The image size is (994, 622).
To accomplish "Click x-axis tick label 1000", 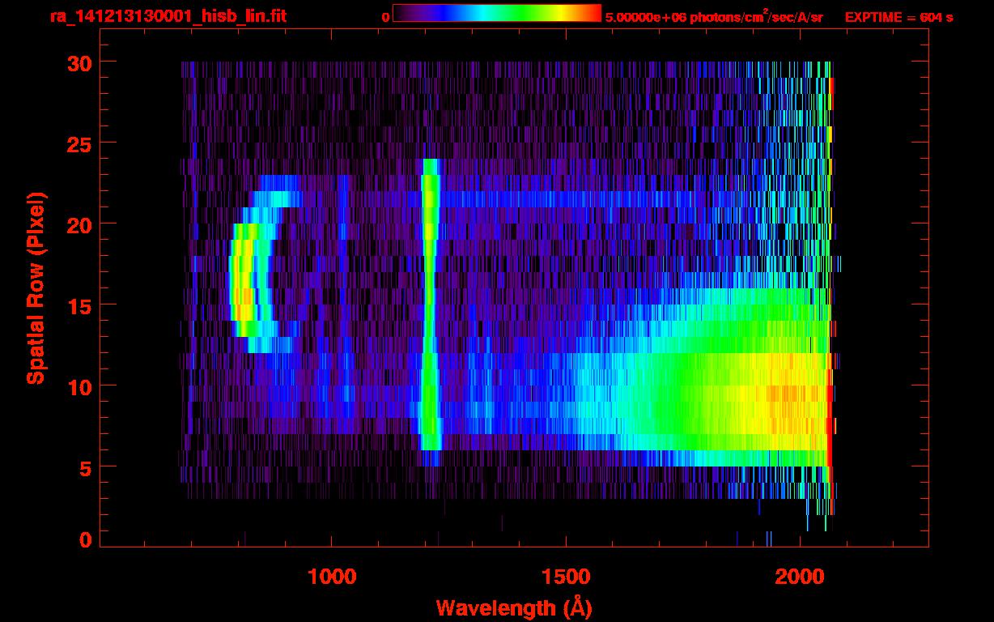I will point(332,577).
